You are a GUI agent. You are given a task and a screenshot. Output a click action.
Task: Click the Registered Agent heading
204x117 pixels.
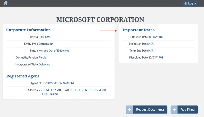23,76
